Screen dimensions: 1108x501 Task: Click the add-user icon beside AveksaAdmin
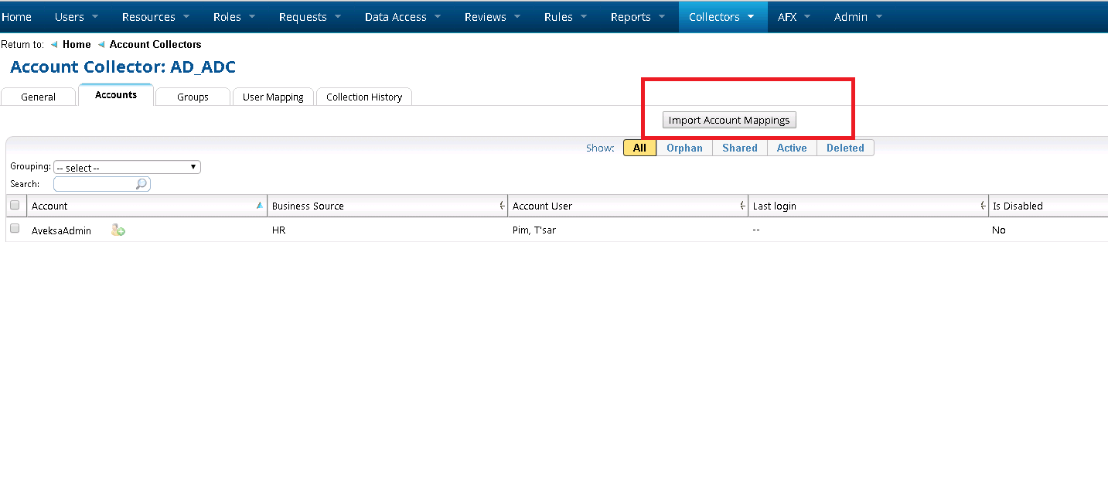pos(118,230)
